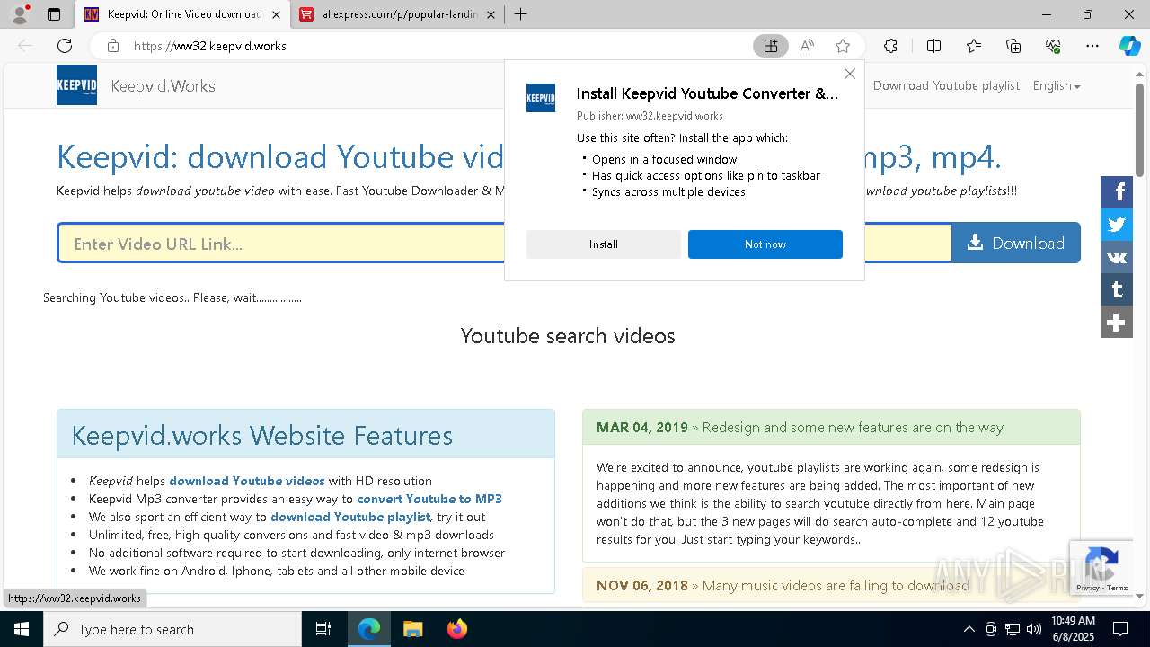The height and width of the screenshot is (647, 1150).
Task: Open reCAPTCHA Privacy link
Action: (1087, 588)
